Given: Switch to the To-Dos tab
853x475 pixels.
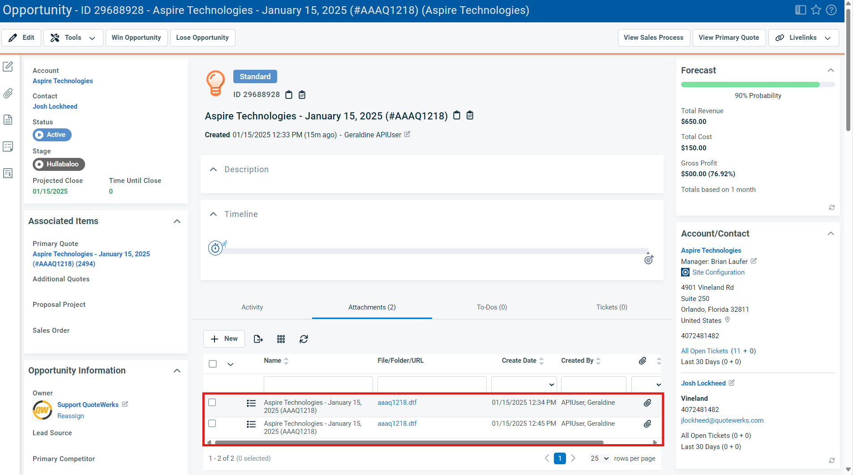Looking at the screenshot, I should 492,307.
